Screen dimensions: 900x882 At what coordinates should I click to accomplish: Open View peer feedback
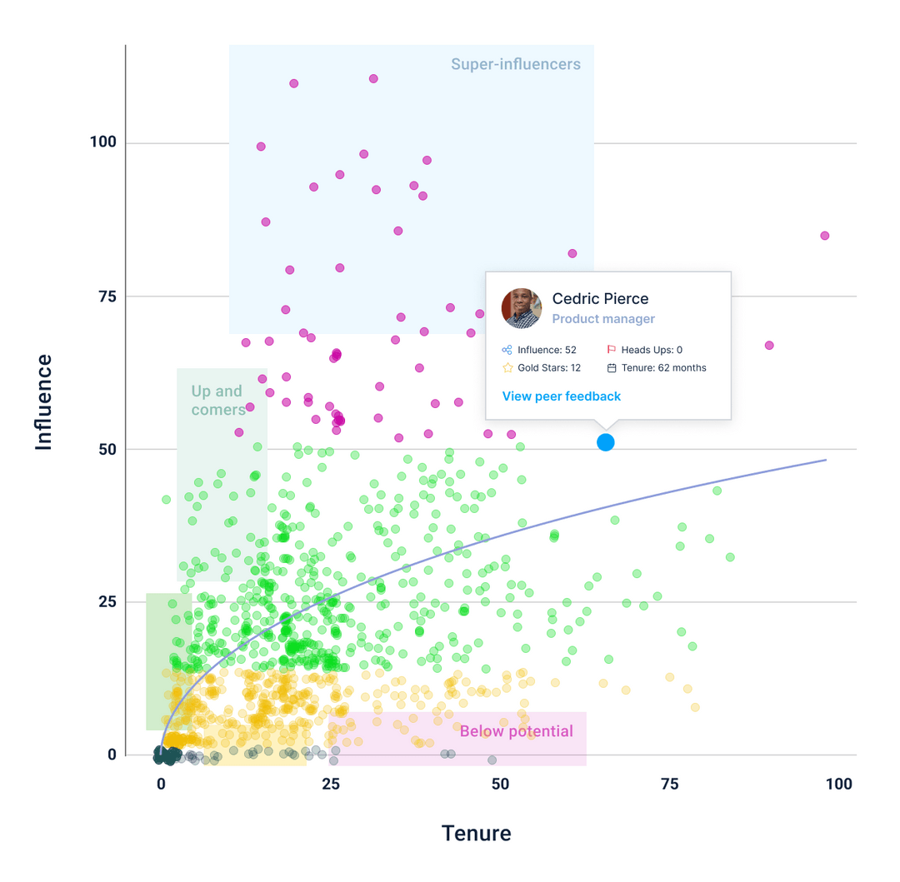[561, 396]
